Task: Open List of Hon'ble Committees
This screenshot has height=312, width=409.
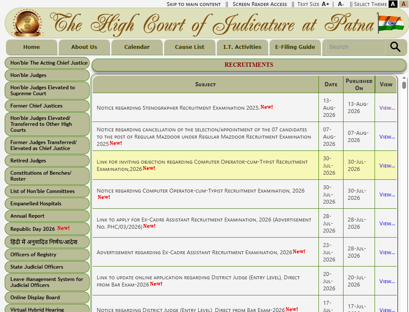Action: [47, 191]
